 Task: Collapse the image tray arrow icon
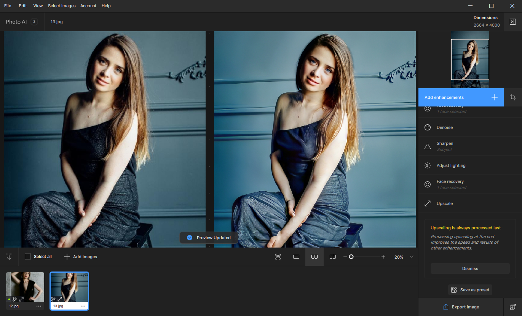click(9, 257)
